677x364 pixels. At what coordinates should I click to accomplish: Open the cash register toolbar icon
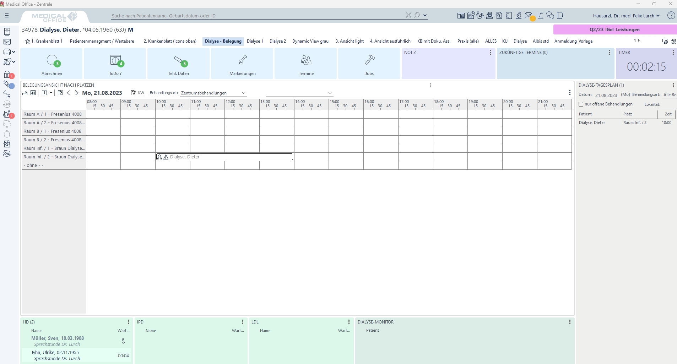click(x=489, y=15)
